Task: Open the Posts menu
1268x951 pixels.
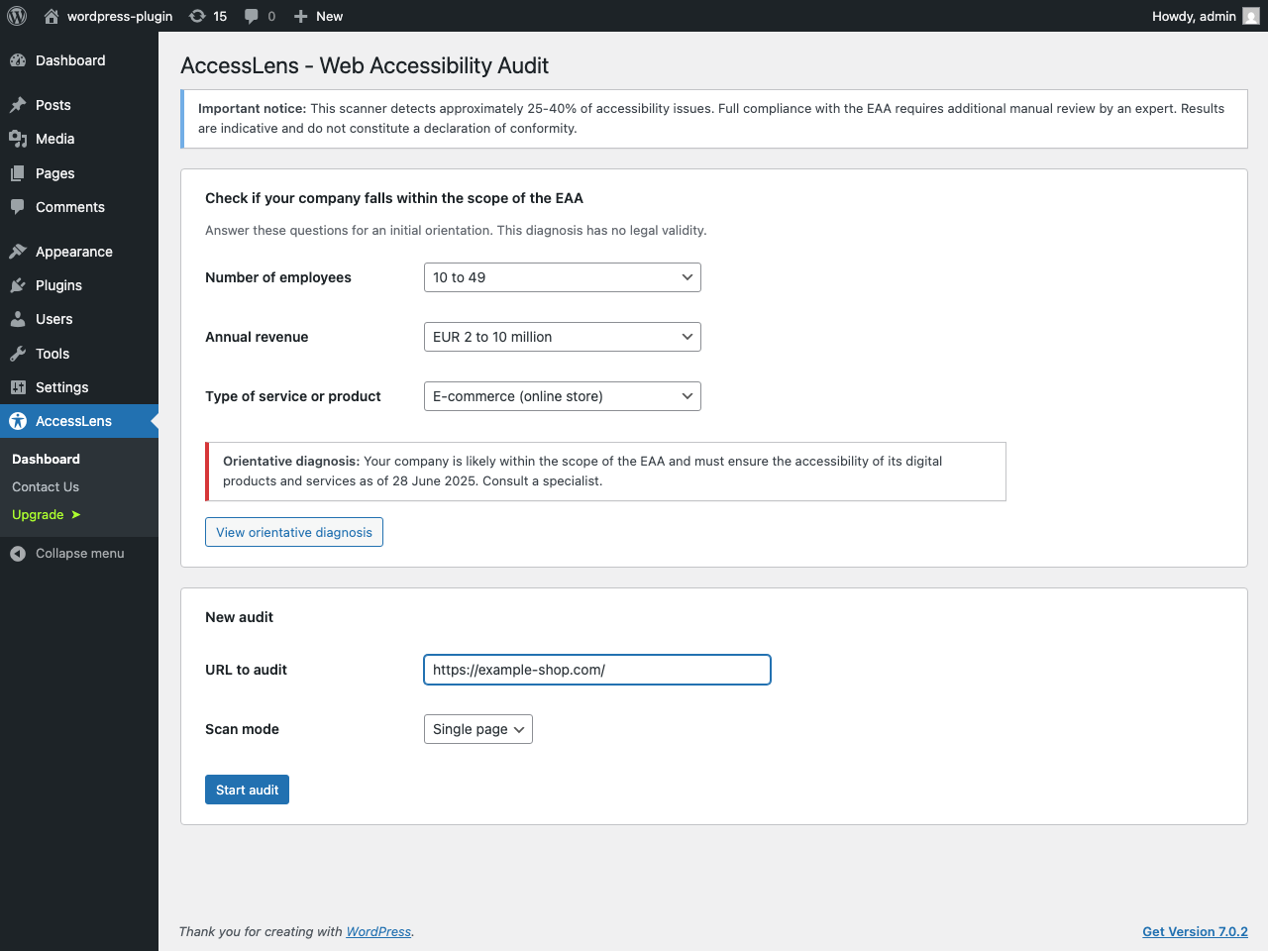Action: [x=79, y=105]
